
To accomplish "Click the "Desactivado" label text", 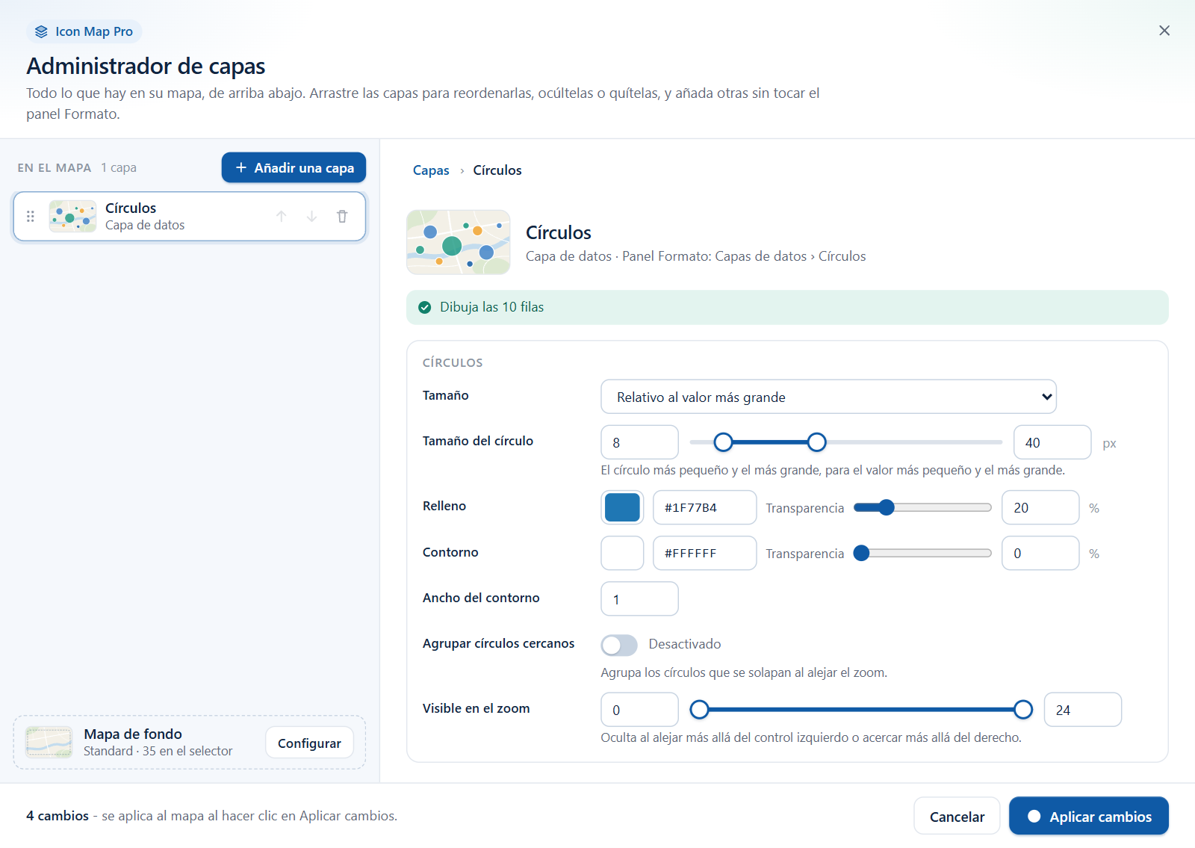I will (685, 644).
